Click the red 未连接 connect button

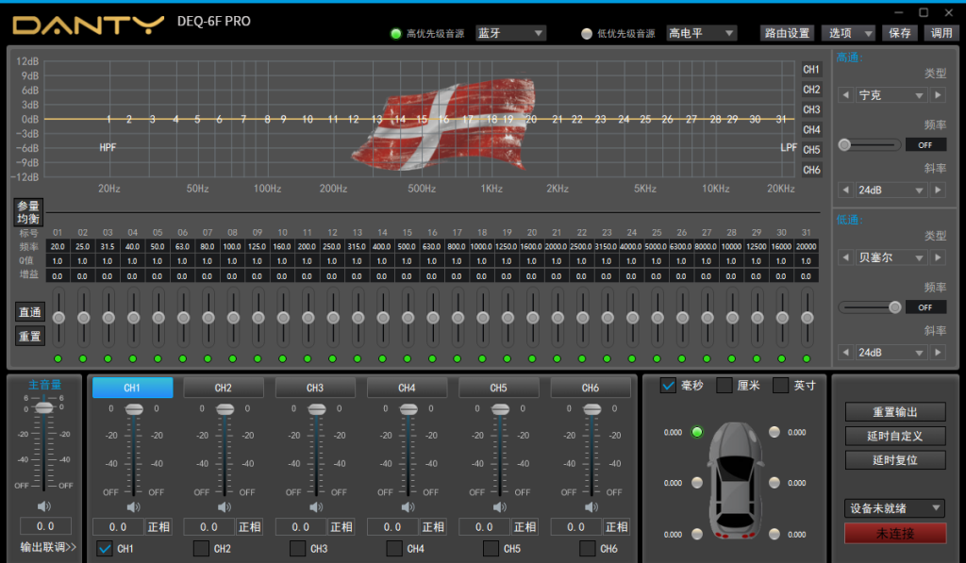click(x=895, y=534)
